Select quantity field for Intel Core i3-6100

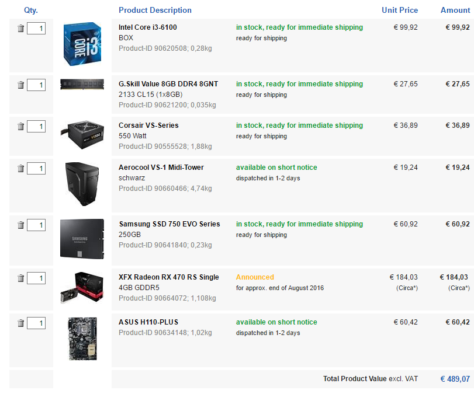pyautogui.click(x=36, y=29)
